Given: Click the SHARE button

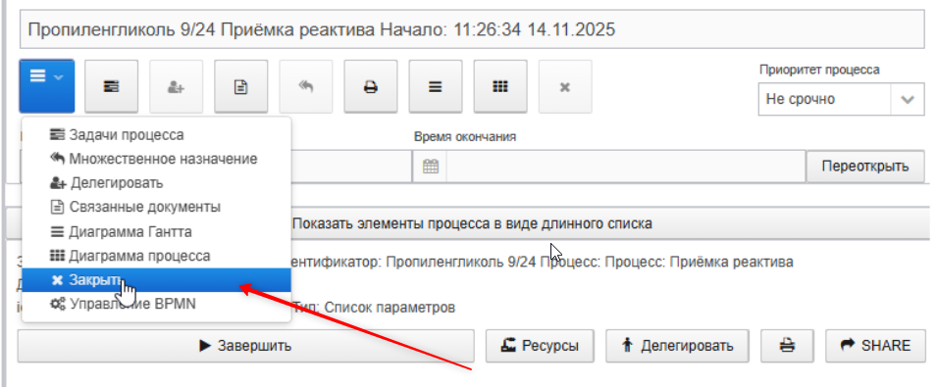Looking at the screenshot, I should 875,346.
